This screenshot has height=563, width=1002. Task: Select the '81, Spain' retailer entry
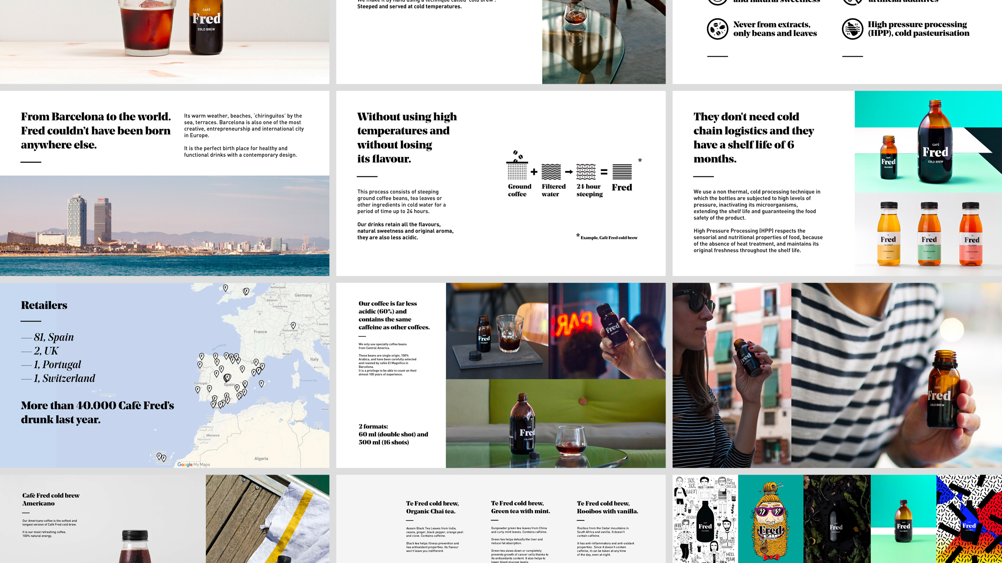[54, 337]
